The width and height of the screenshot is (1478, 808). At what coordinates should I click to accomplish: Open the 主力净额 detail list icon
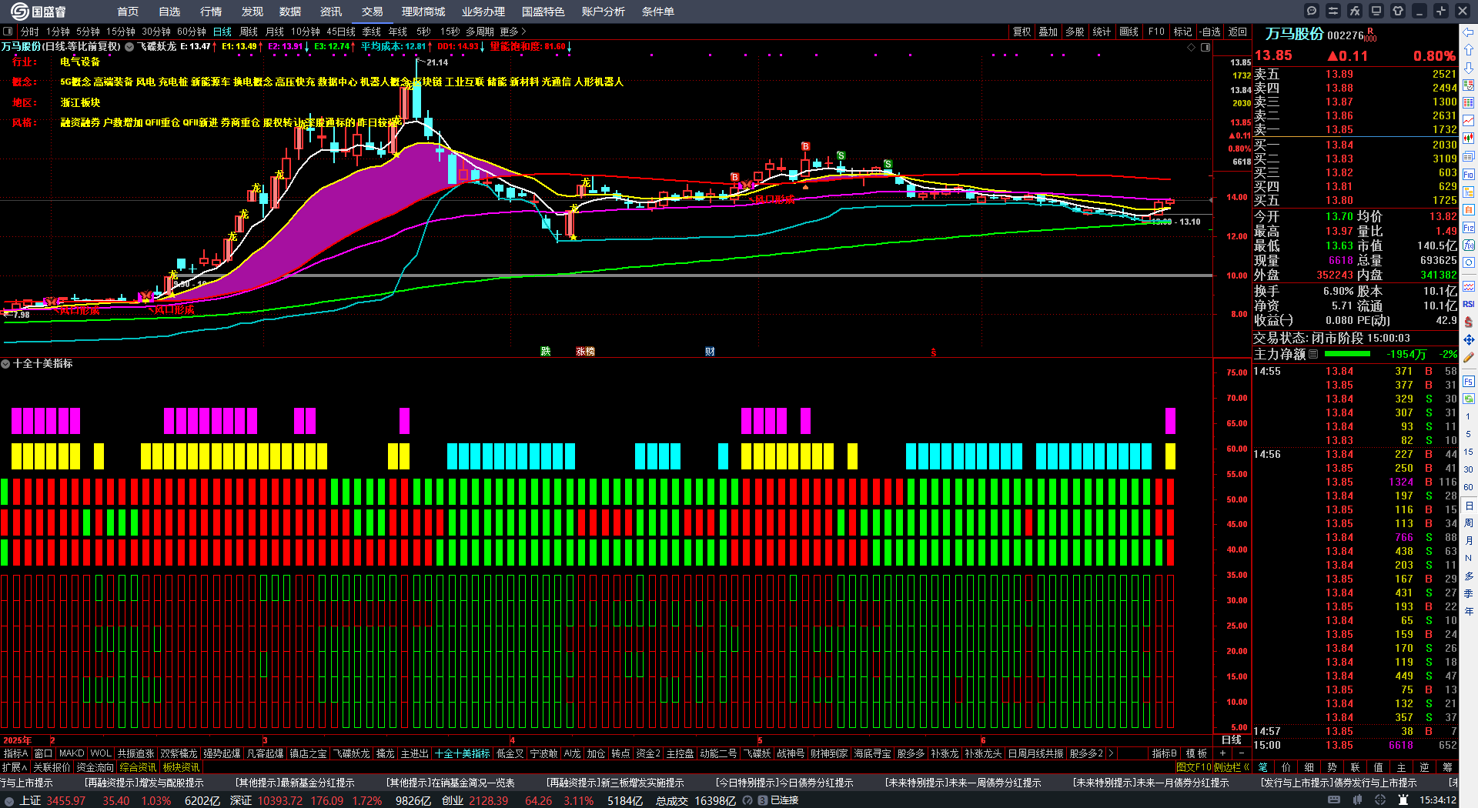point(1313,354)
